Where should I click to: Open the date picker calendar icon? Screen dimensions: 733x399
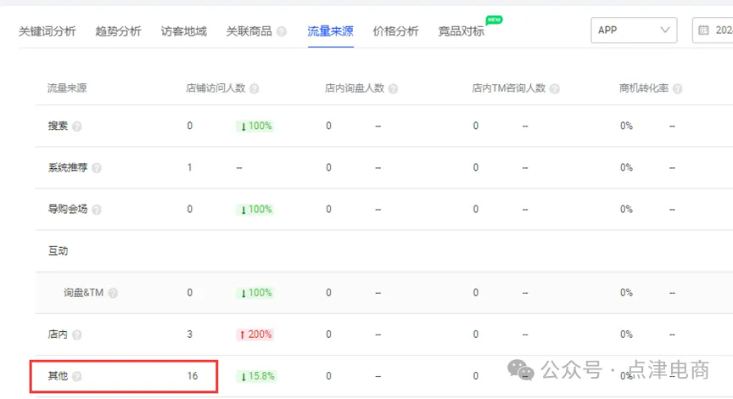click(703, 31)
